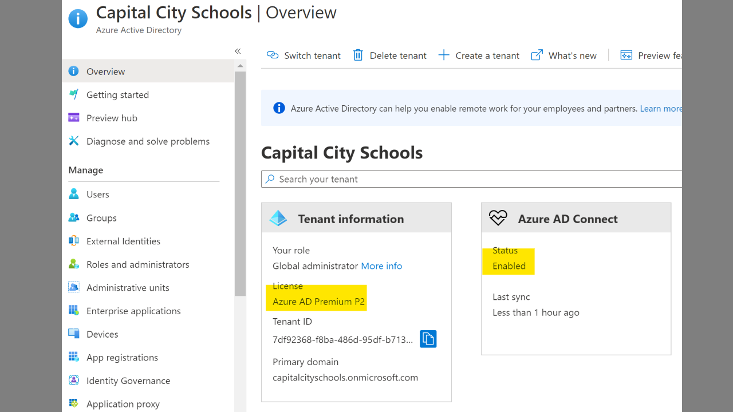Click Azure Active Directory subtitle text
The width and height of the screenshot is (733, 412).
click(x=139, y=30)
